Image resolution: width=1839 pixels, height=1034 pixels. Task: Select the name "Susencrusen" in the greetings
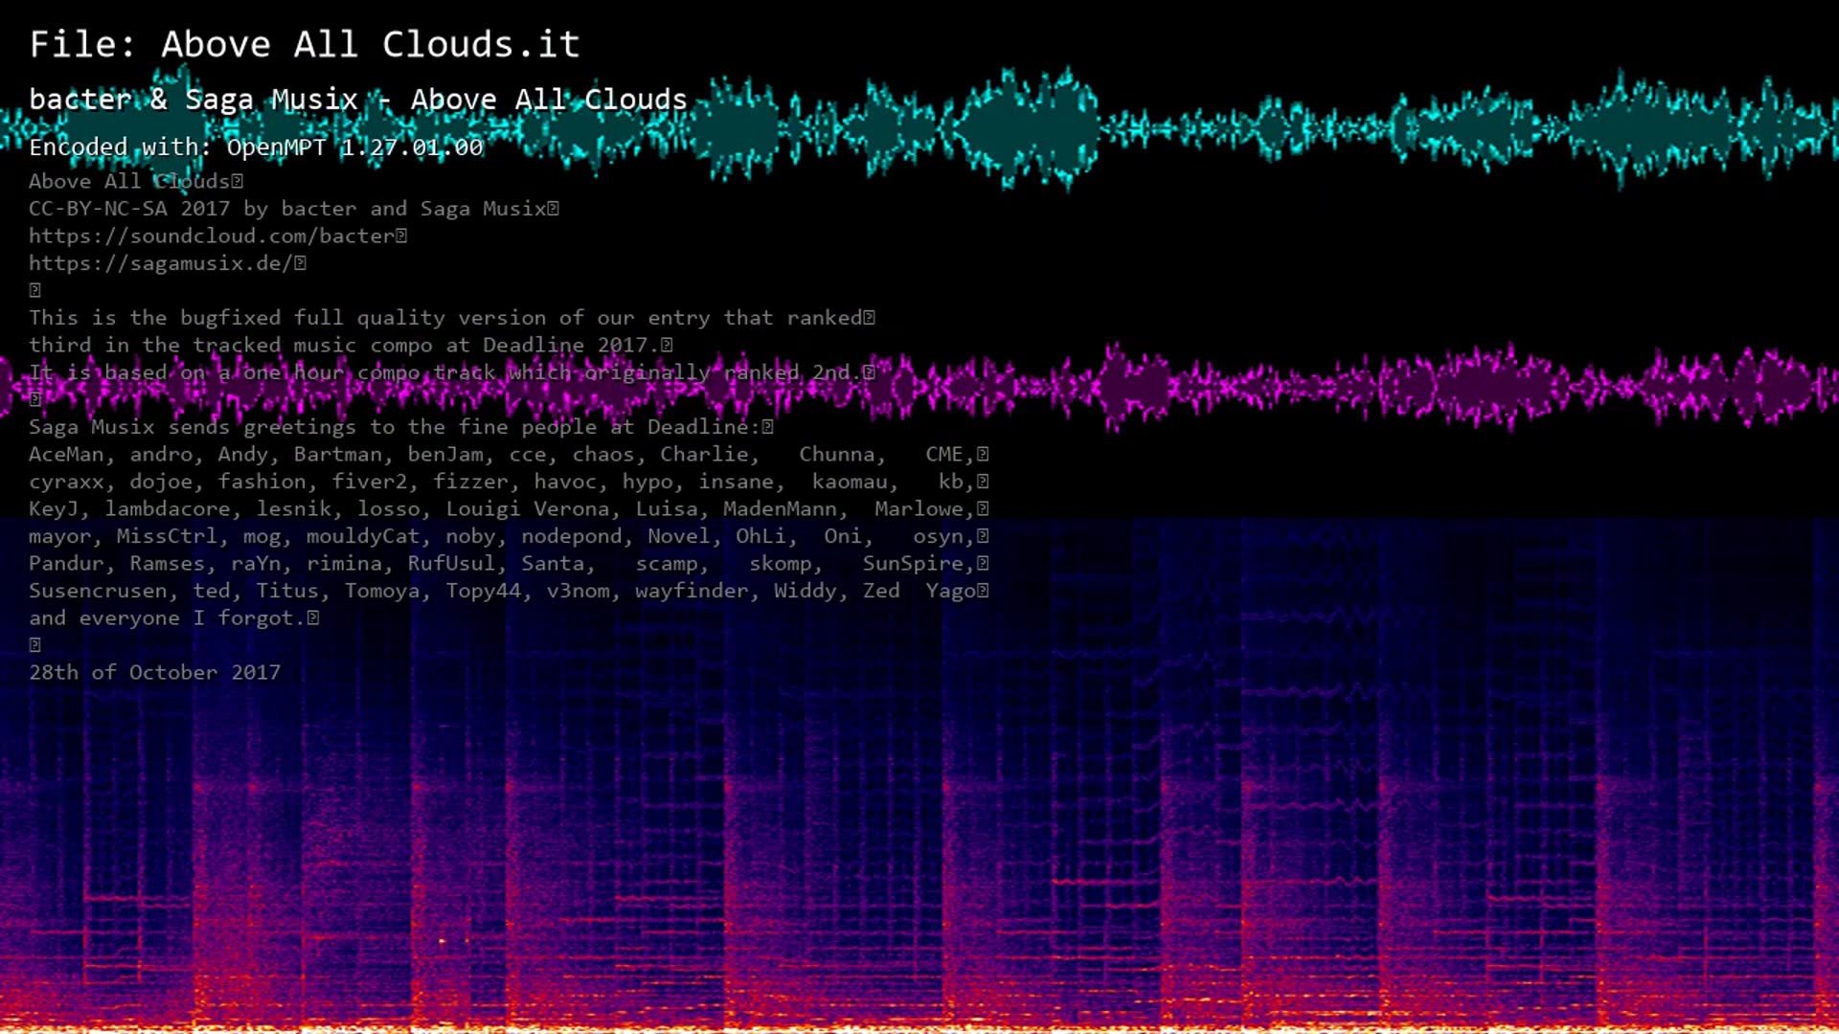tap(98, 591)
